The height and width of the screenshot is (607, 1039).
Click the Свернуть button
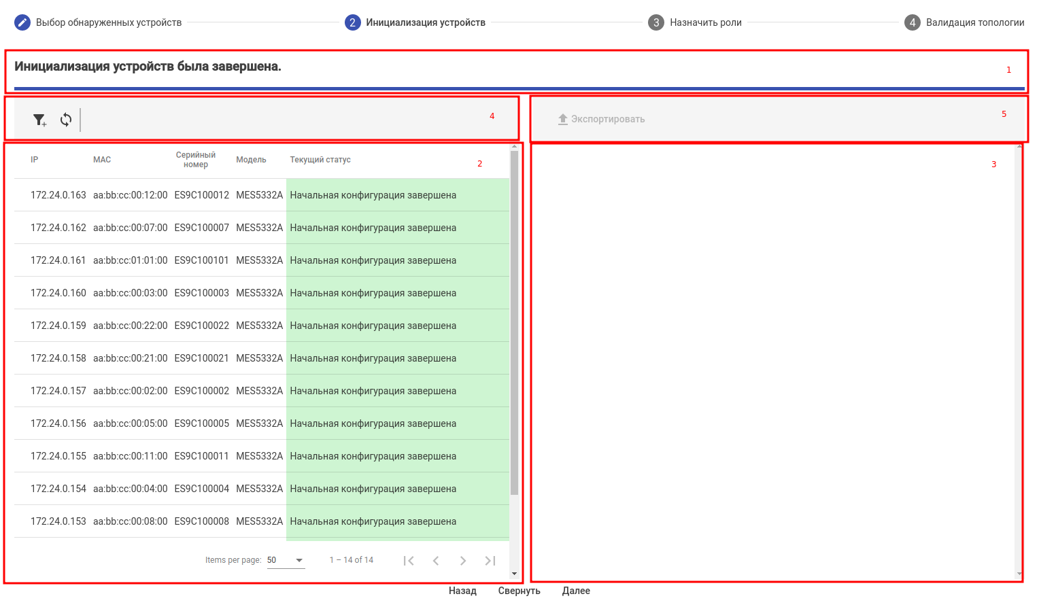pyautogui.click(x=519, y=591)
